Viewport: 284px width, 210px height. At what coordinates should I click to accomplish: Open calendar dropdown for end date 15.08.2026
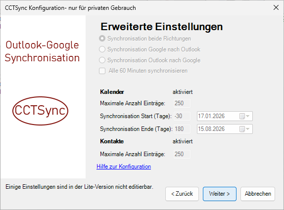pyautogui.click(x=244, y=129)
